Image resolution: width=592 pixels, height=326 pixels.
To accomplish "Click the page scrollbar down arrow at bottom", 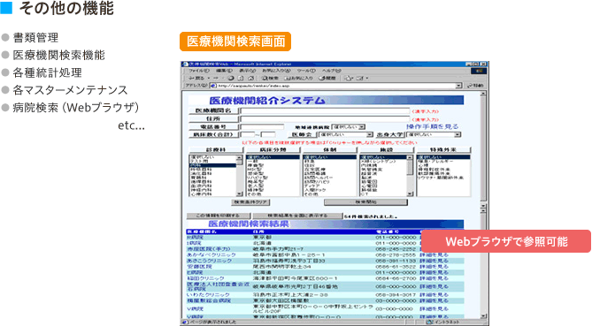I will pyautogui.click(x=483, y=316).
